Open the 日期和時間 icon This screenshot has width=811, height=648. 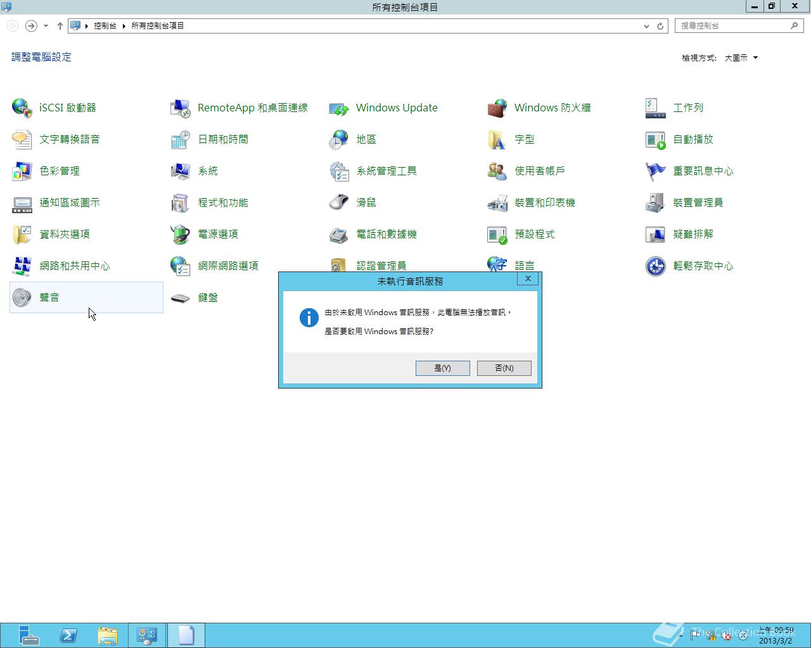181,139
